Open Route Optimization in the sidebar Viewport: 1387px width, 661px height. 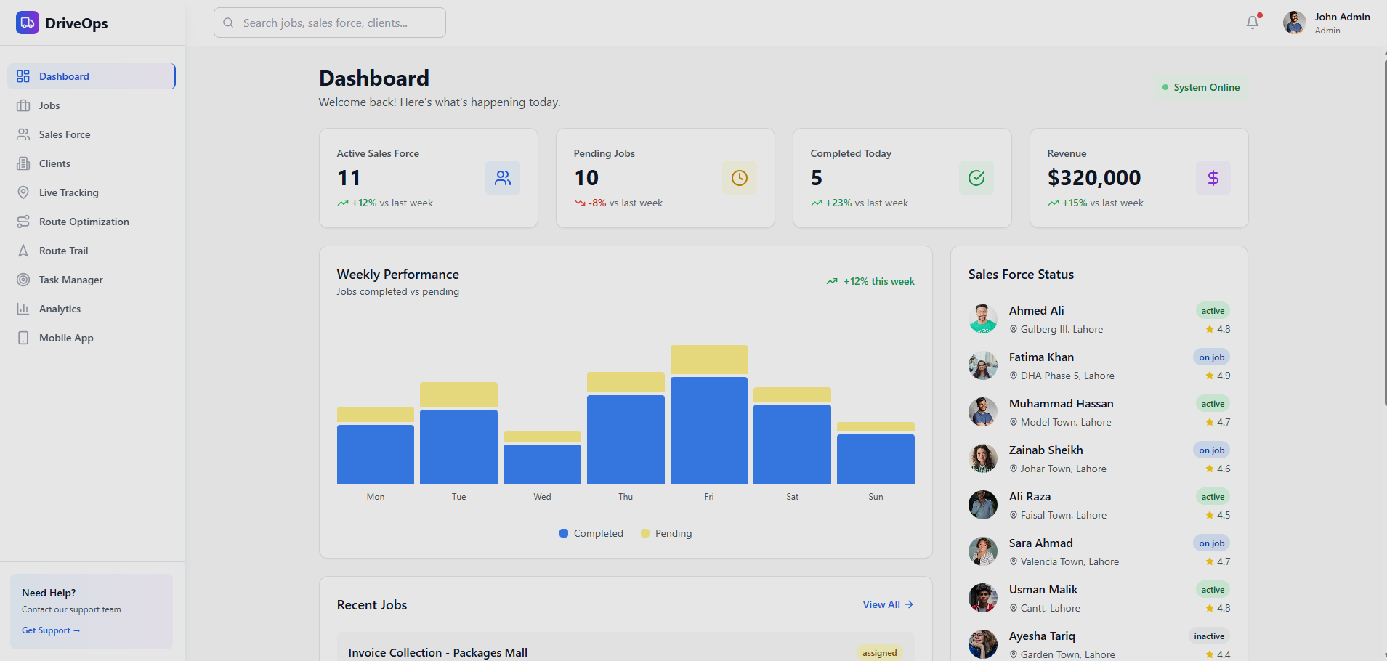point(84,222)
